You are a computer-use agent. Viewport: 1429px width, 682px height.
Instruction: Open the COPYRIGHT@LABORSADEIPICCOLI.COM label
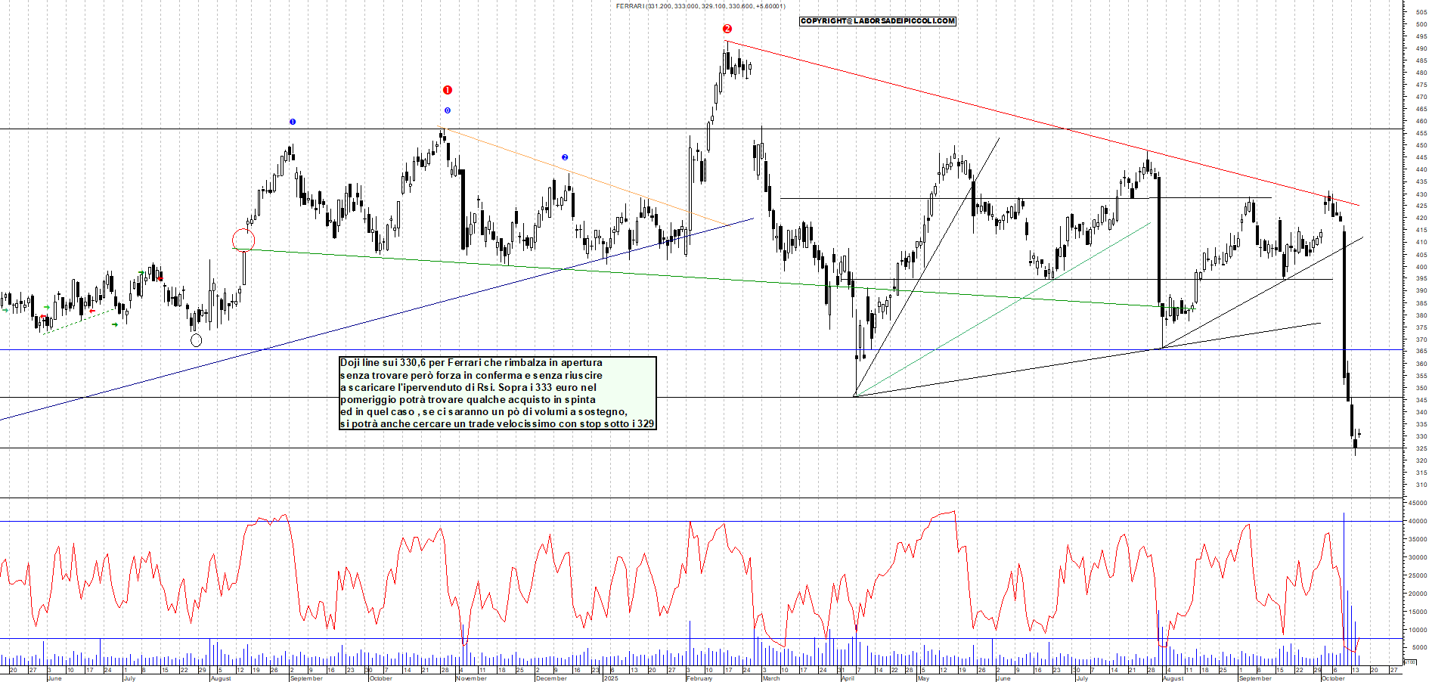(x=877, y=21)
